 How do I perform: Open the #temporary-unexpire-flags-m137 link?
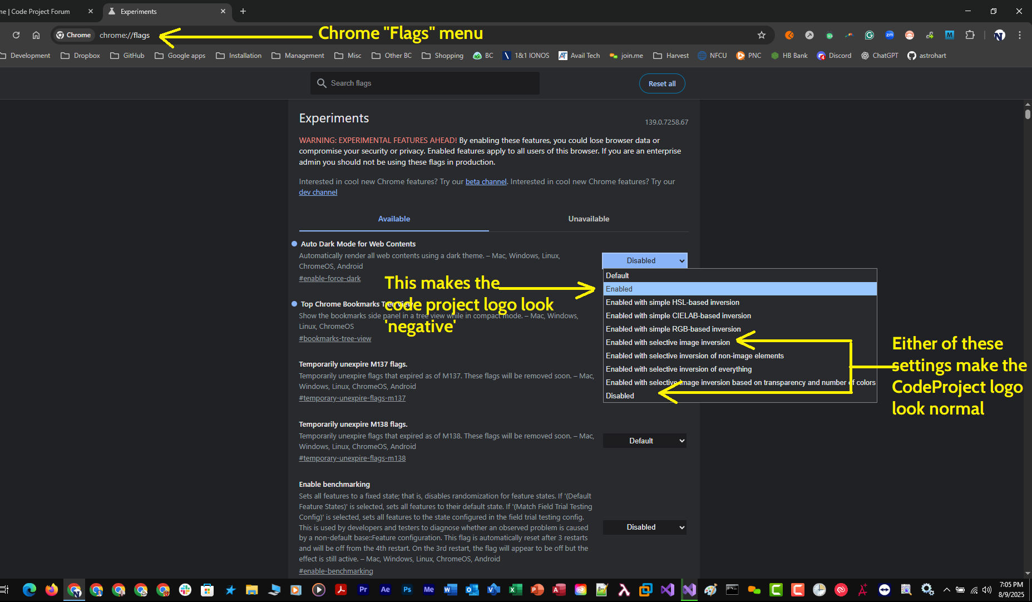click(352, 398)
